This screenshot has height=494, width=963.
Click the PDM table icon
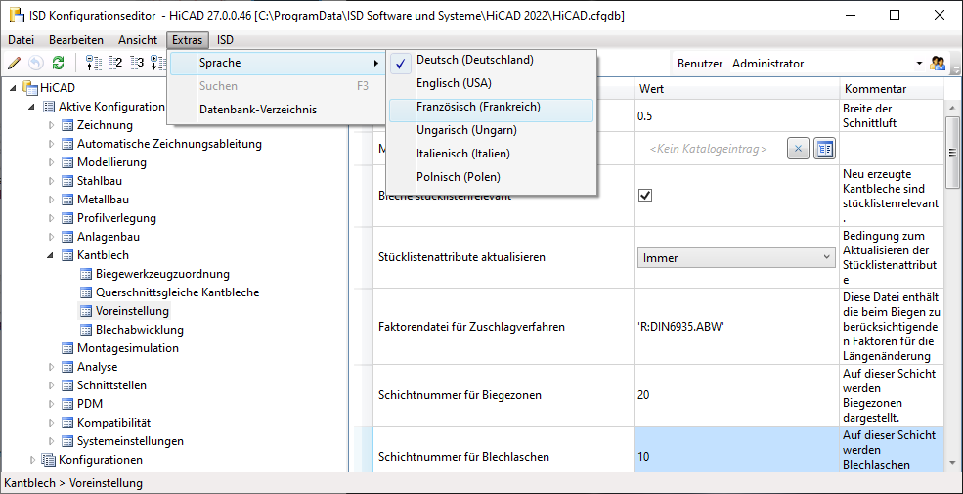click(x=67, y=404)
